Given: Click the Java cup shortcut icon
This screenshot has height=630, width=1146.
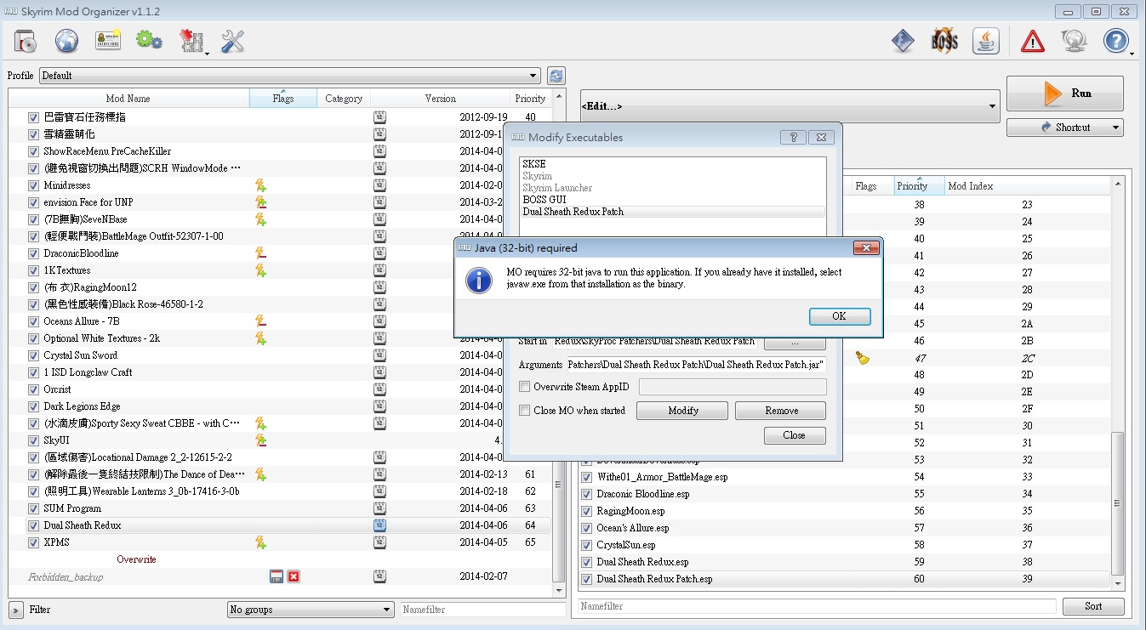Looking at the screenshot, I should pos(985,41).
